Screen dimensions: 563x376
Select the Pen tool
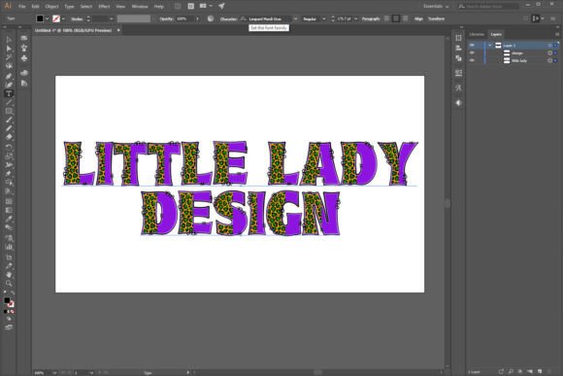click(9, 76)
